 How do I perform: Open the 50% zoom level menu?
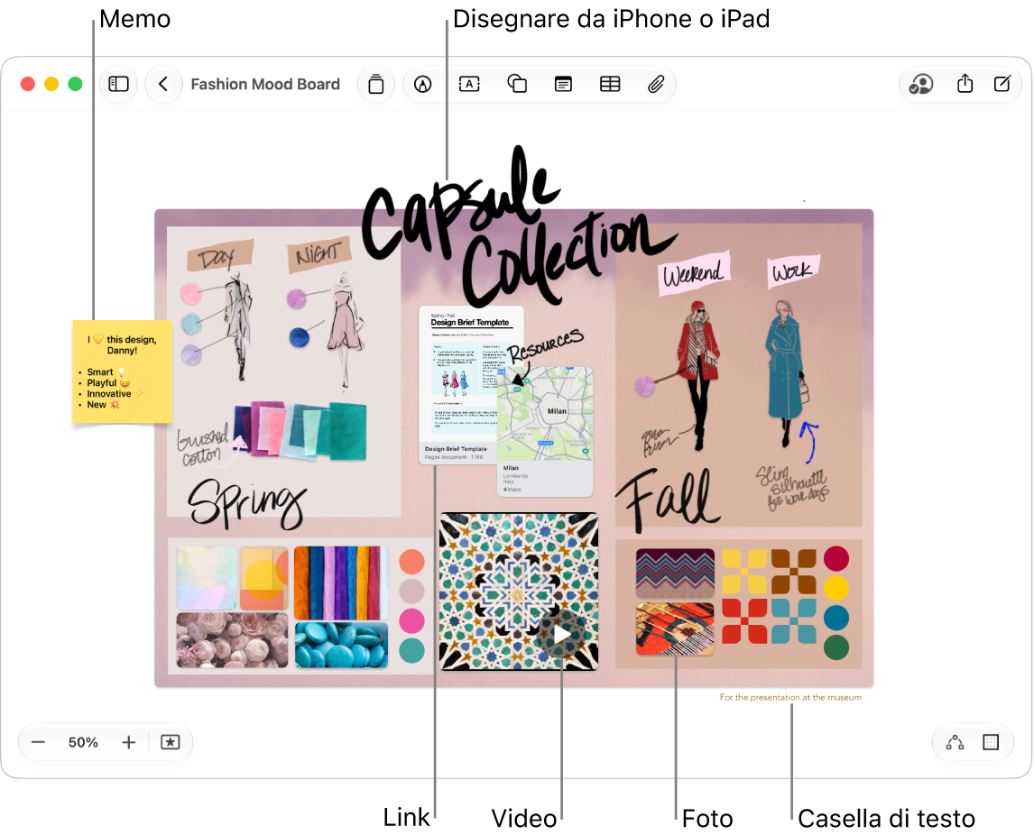pyautogui.click(x=83, y=743)
